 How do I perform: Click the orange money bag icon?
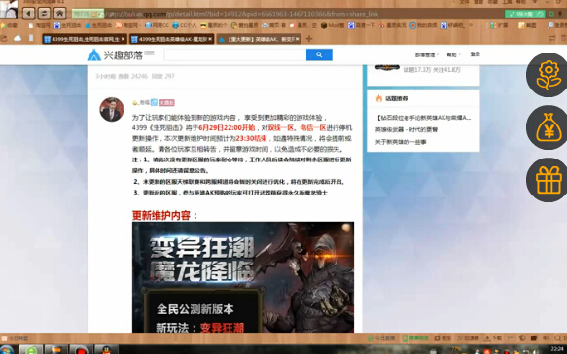click(x=549, y=127)
